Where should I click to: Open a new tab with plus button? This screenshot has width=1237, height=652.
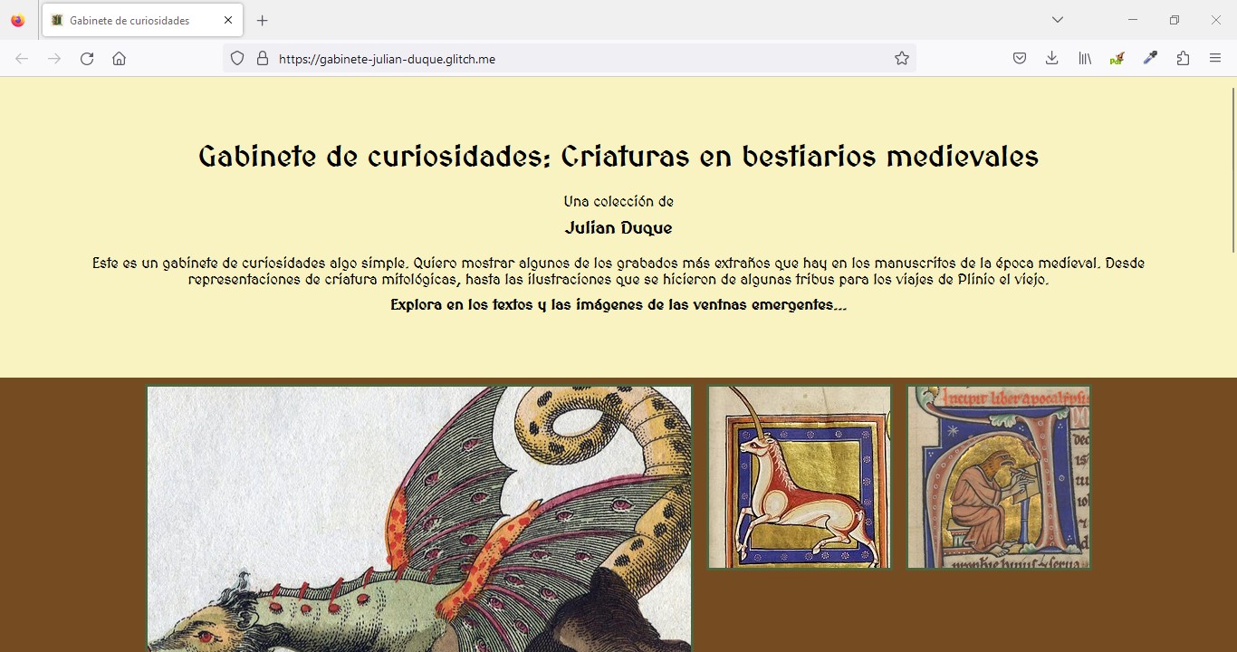263,20
